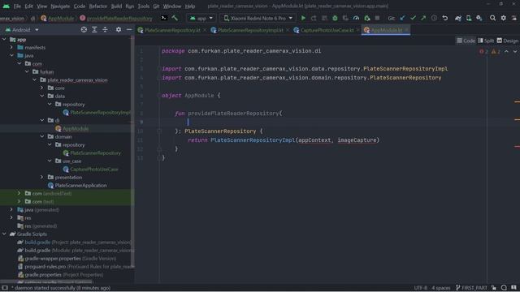Click Expand All in project panel

pos(94,30)
